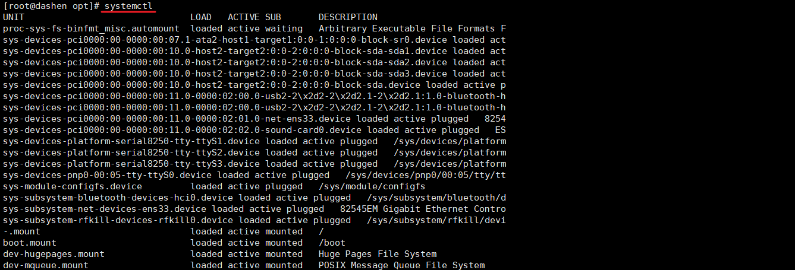Click the block-sr0.device unit line

pyautogui.click(x=254, y=40)
